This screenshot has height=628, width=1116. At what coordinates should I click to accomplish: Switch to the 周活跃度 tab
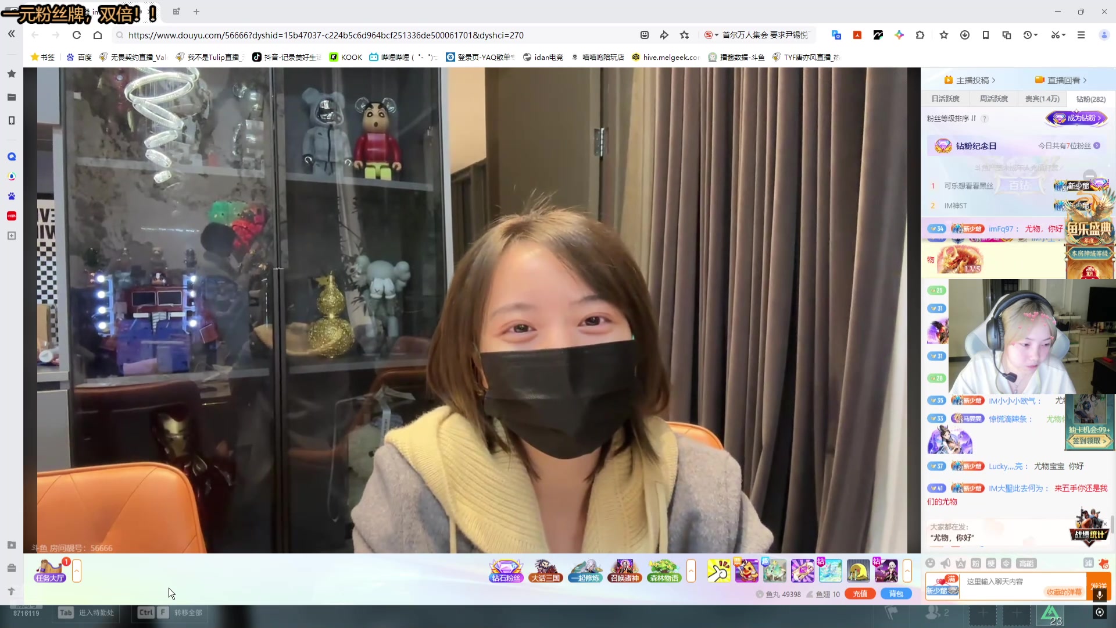(993, 99)
